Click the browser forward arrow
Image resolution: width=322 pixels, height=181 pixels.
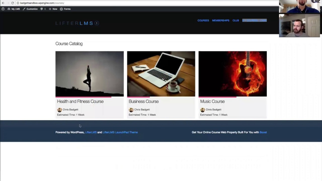pyautogui.click(x=8, y=3)
